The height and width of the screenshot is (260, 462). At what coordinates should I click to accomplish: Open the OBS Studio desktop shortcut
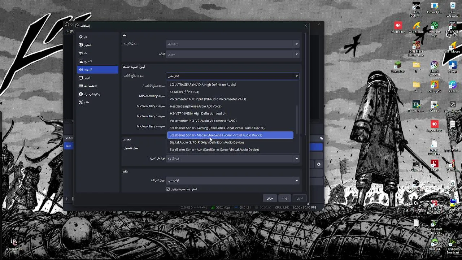click(x=416, y=186)
